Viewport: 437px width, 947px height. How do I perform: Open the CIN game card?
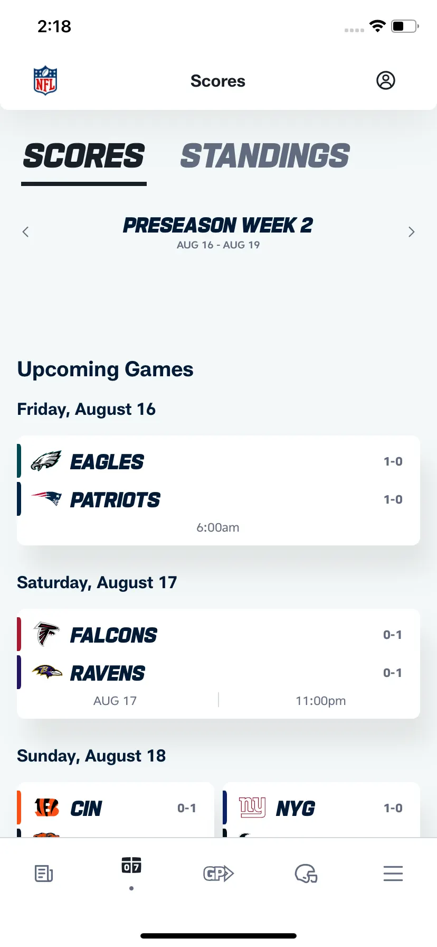(116, 810)
